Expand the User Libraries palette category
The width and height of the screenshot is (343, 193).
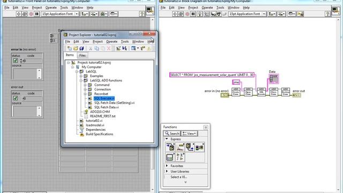point(167,172)
